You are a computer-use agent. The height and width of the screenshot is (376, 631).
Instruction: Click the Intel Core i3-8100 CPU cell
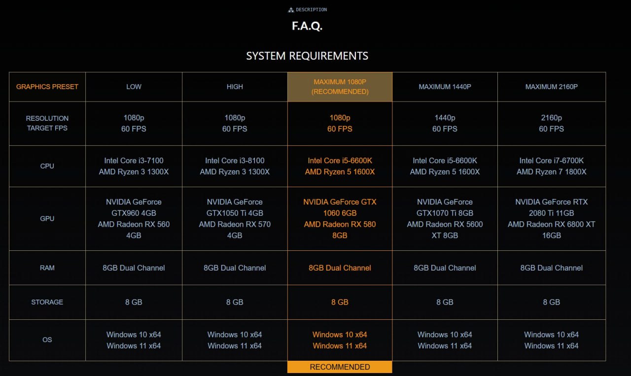click(x=235, y=166)
